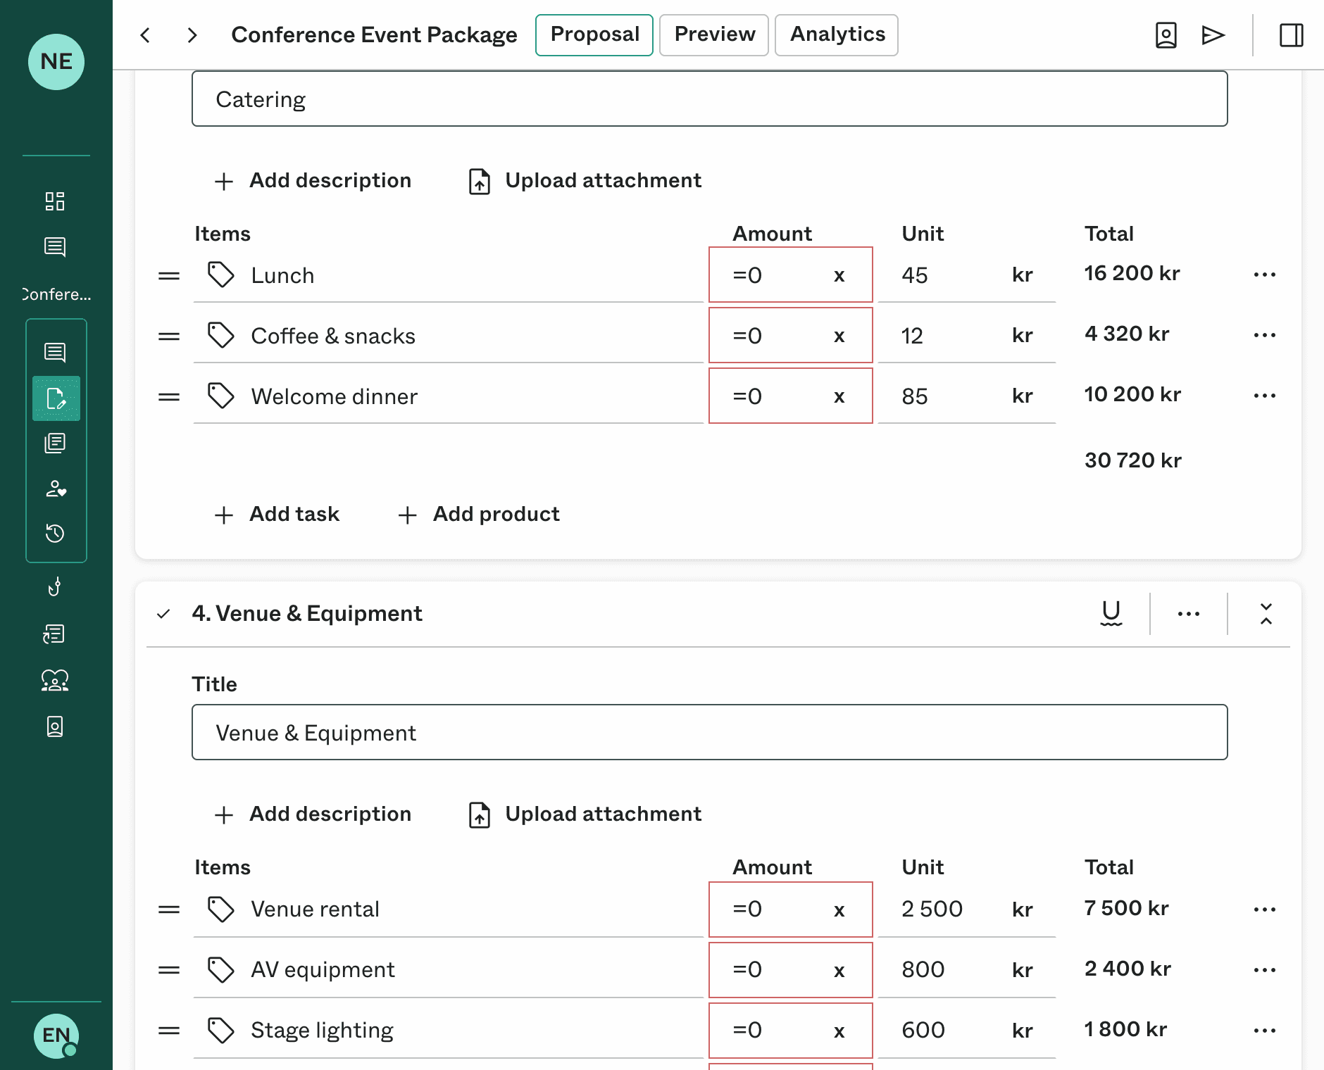Toggle the checkmark beside 4. Venue & Equipment
Image resolution: width=1324 pixels, height=1070 pixels.
163,614
